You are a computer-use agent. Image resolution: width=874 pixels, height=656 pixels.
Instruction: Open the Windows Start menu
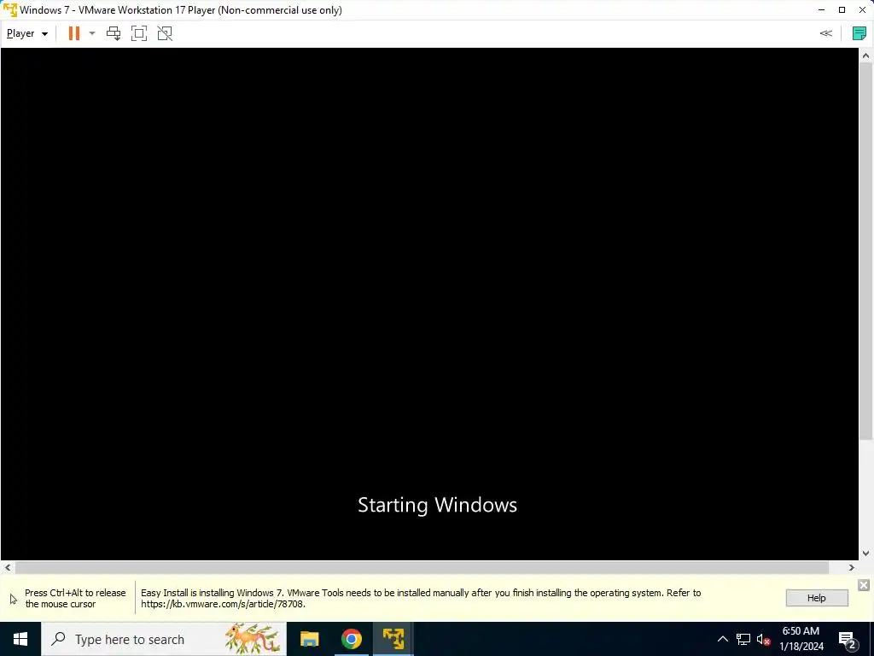tap(20, 639)
